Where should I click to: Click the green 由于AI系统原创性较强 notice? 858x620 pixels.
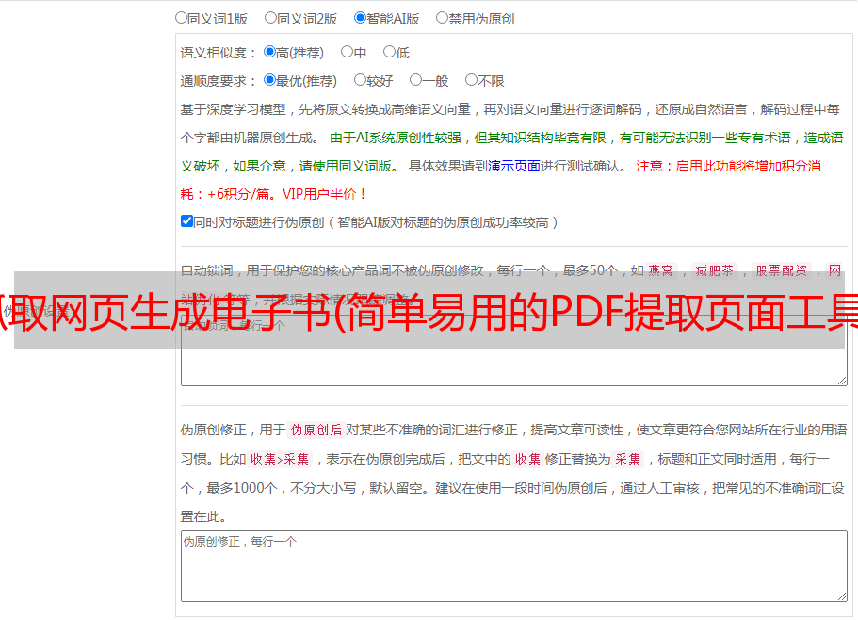tap(396, 138)
